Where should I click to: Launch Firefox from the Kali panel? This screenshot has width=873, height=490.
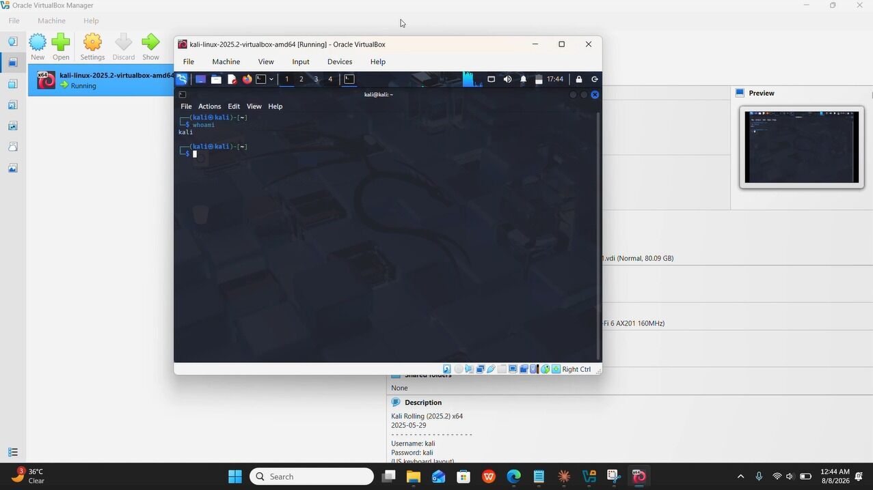tap(247, 79)
